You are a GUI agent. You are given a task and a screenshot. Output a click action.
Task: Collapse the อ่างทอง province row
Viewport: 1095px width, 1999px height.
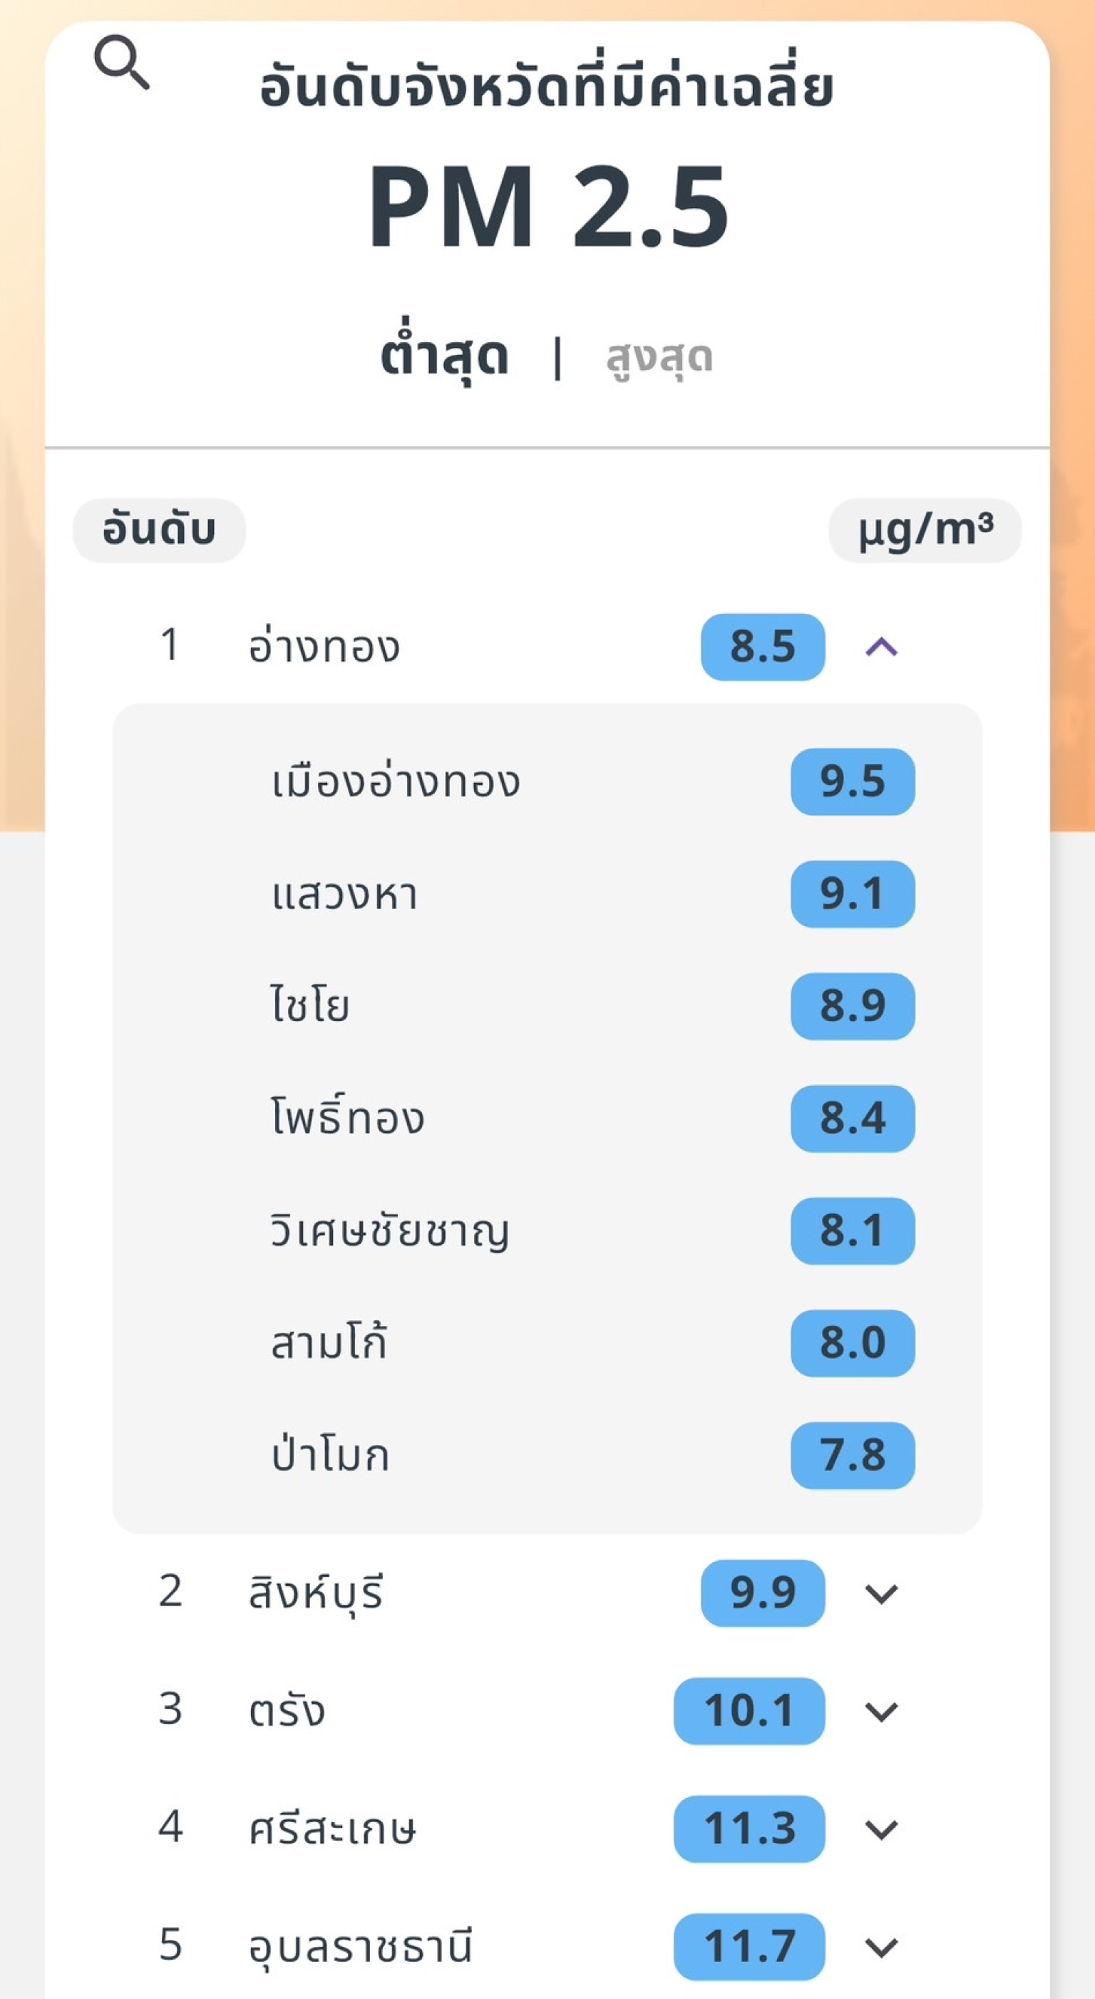tap(881, 647)
